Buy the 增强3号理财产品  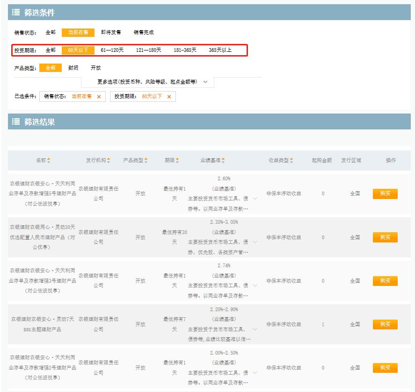pos(385,281)
